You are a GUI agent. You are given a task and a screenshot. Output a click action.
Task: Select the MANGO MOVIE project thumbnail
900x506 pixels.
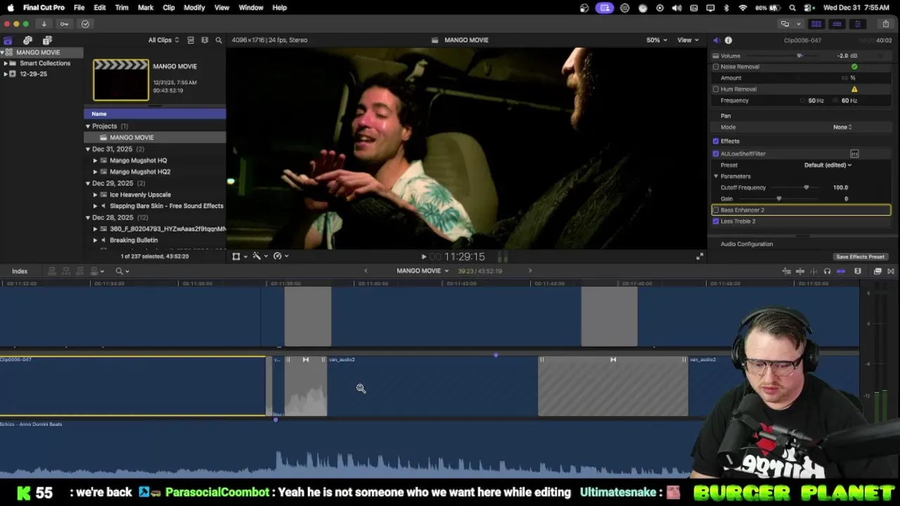click(121, 80)
